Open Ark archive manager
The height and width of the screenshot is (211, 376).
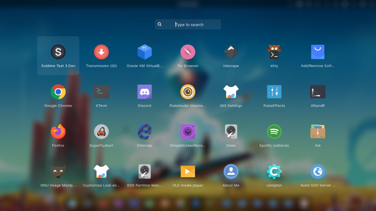[x=318, y=132]
